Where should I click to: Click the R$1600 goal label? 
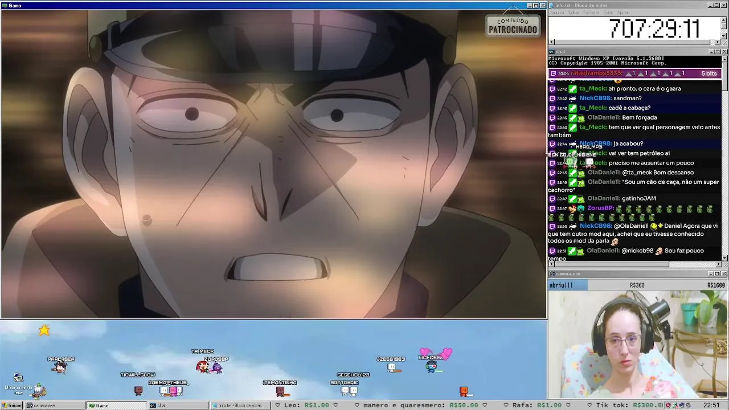716,285
